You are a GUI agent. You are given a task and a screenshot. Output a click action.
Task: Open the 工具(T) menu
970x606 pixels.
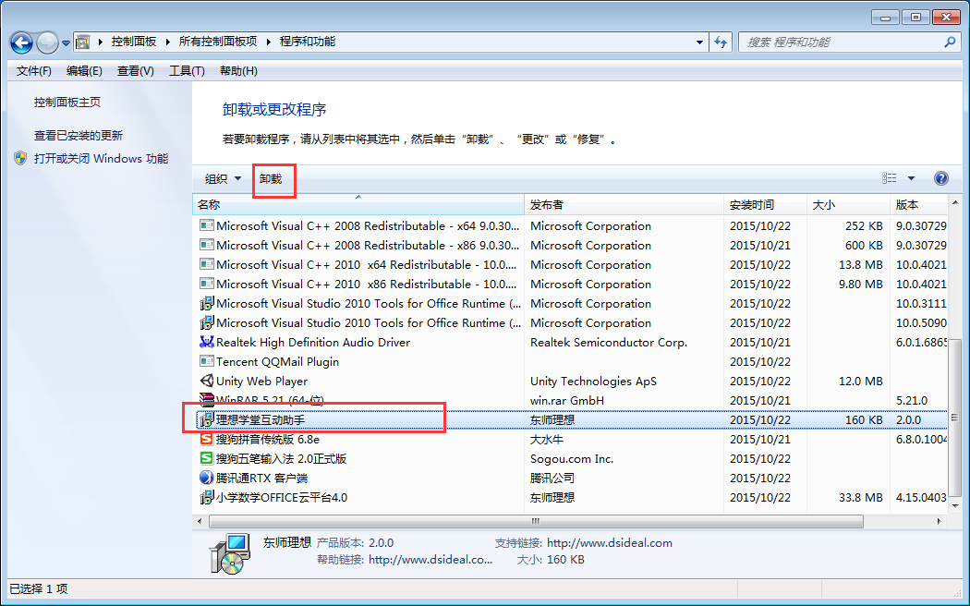(x=186, y=71)
